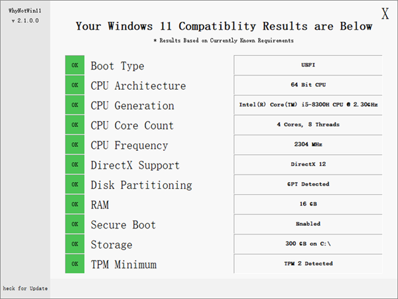398x299 pixels.
Task: Select the OK indicator next to CPU Generation
Action: 75,105
